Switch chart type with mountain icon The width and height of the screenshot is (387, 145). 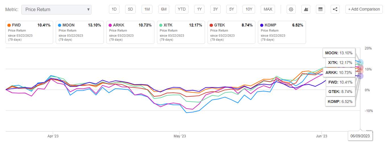tap(306, 9)
